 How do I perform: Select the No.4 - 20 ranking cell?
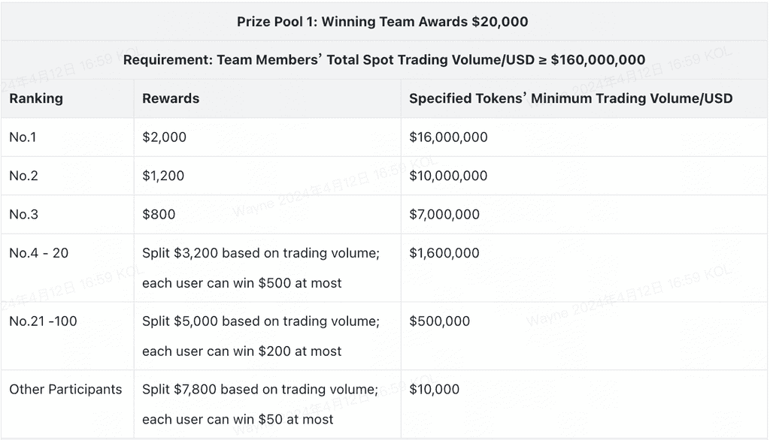click(x=38, y=253)
